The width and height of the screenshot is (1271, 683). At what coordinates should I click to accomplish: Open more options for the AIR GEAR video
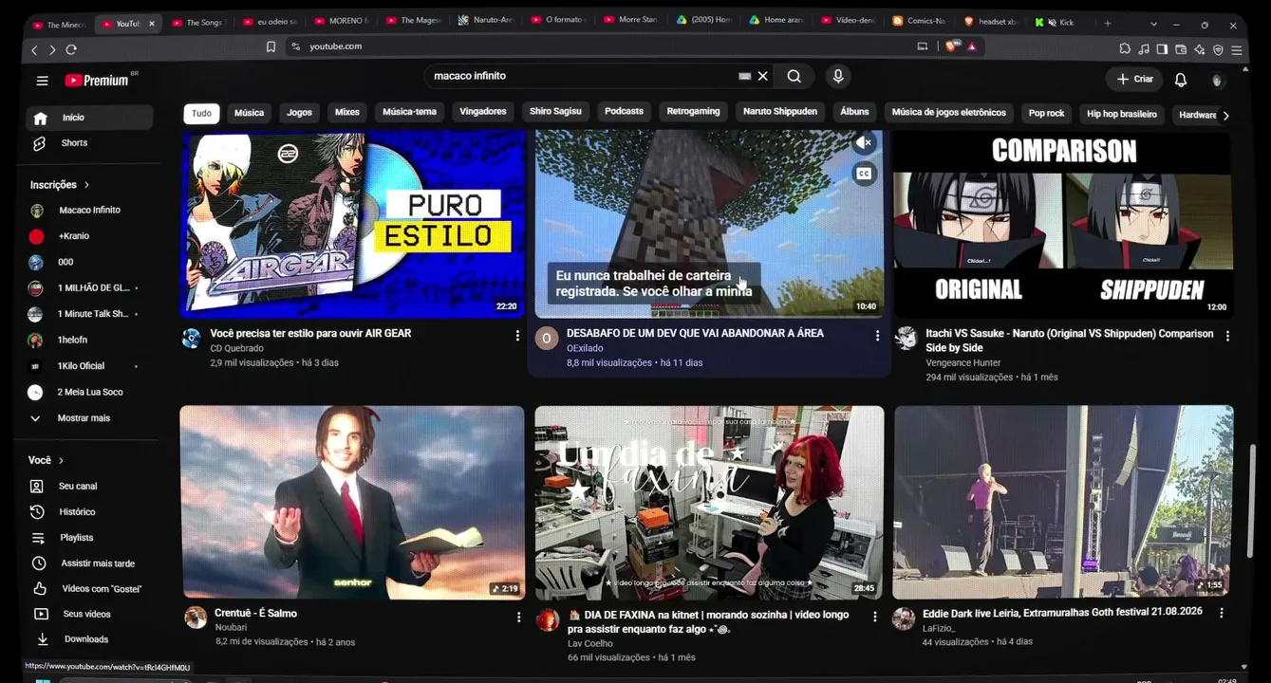[517, 336]
